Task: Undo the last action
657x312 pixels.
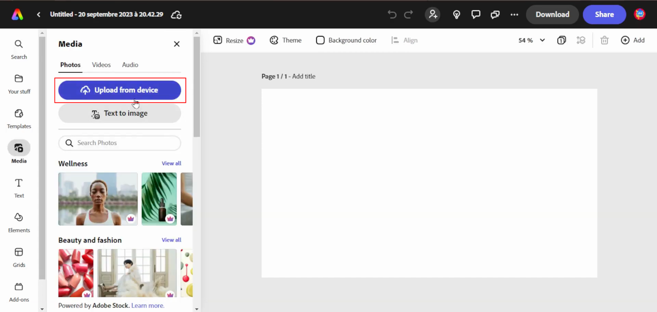Action: pyautogui.click(x=392, y=14)
